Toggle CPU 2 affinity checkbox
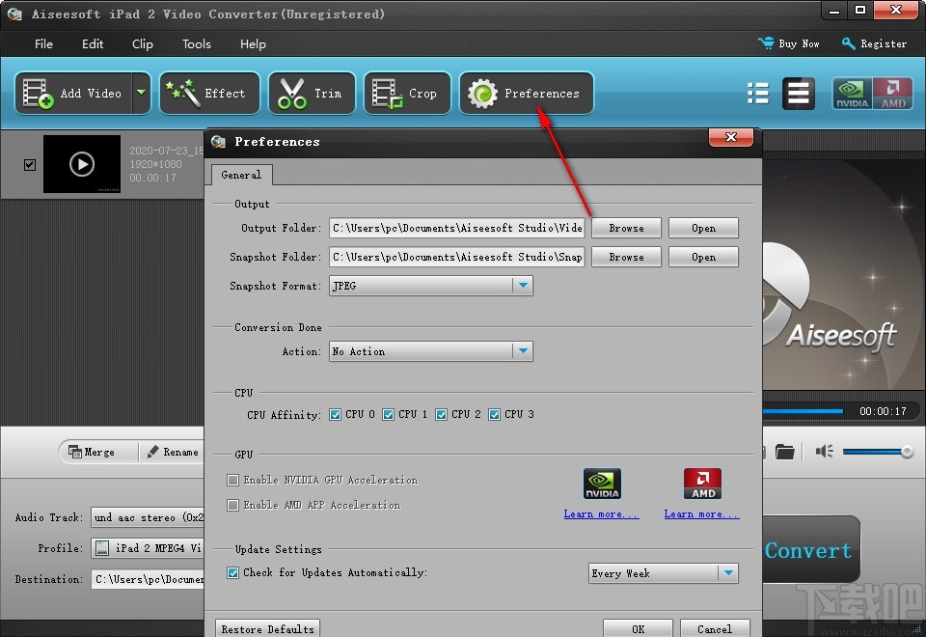The width and height of the screenshot is (926, 637). coord(441,415)
